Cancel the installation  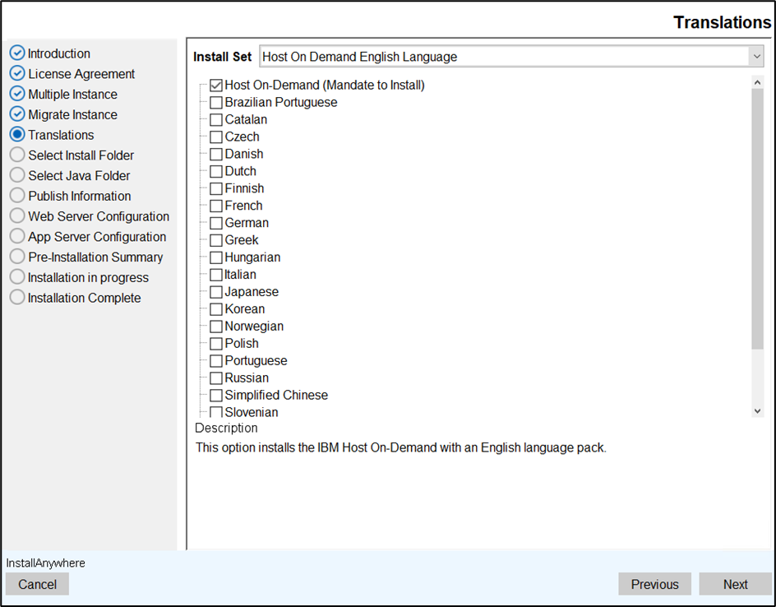click(x=37, y=584)
